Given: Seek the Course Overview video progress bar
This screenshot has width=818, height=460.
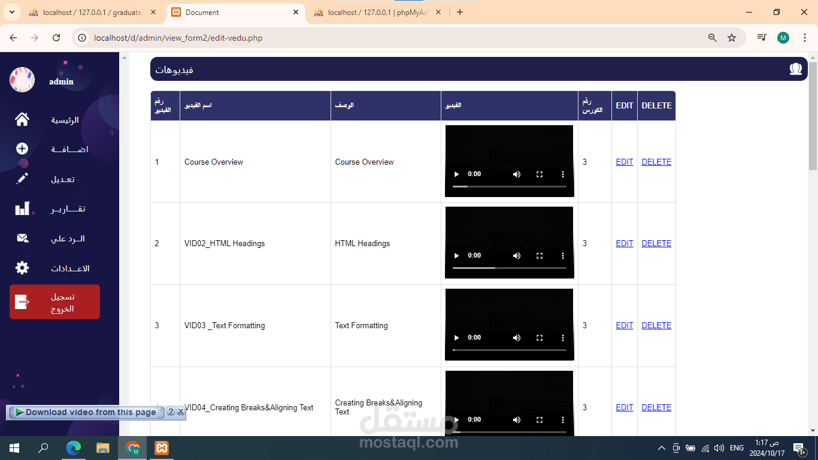Looking at the screenshot, I should pyautogui.click(x=510, y=187).
